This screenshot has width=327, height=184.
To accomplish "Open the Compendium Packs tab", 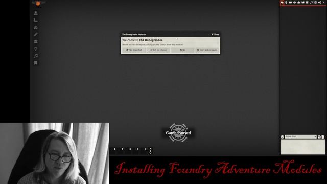I will [315, 2].
